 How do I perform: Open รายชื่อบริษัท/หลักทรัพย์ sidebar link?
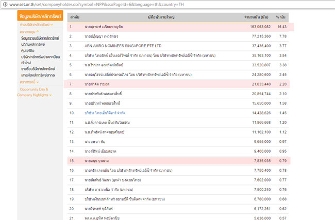pyautogui.click(x=39, y=68)
